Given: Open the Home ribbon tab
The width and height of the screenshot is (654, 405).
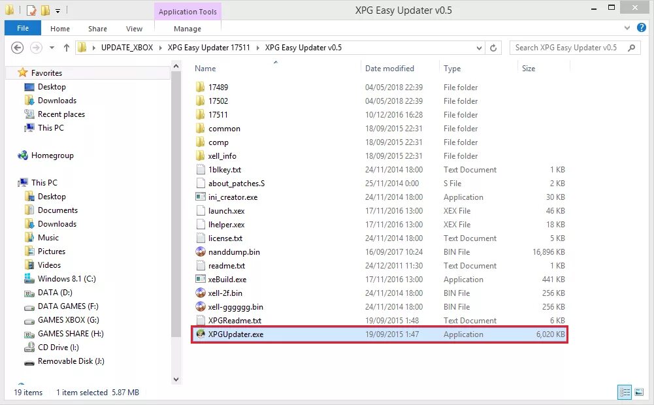Looking at the screenshot, I should pos(60,28).
